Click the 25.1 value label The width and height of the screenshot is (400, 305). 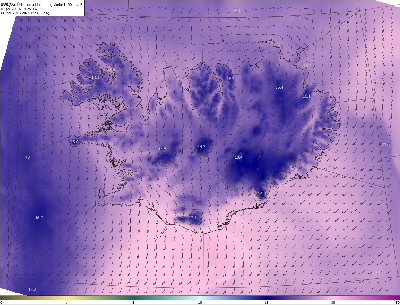click(x=237, y=11)
